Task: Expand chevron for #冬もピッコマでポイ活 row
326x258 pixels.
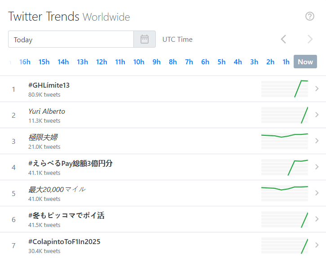Action: pos(317,219)
